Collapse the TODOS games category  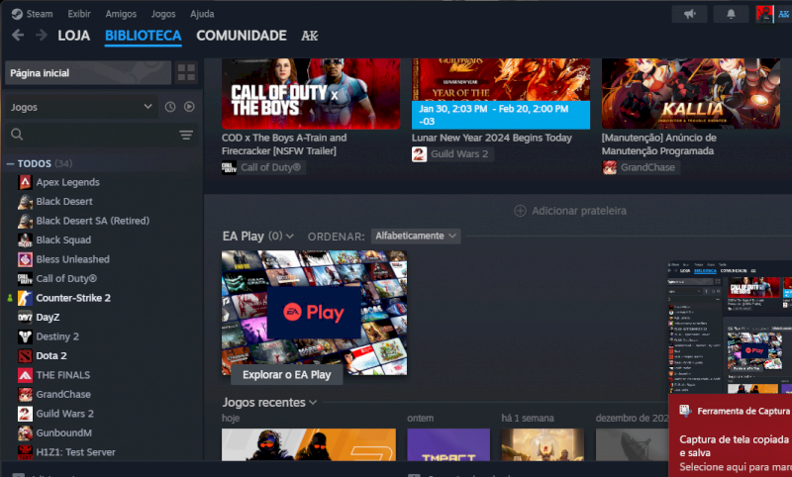10,164
